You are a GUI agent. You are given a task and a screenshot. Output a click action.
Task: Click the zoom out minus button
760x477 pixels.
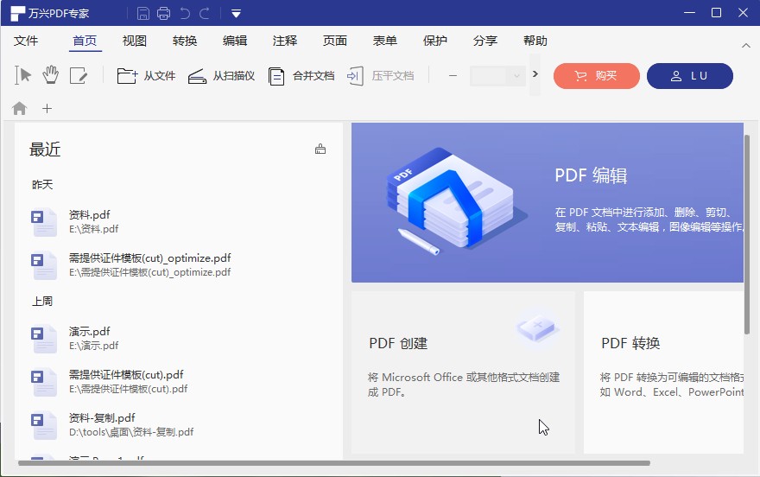pyautogui.click(x=453, y=76)
